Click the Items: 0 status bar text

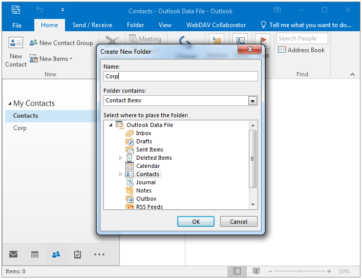click(x=15, y=271)
